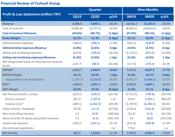Image resolution: width=175 pixels, height=137 pixels.
Task: Click the 'Cost of revenue¹' row label
Action: 13,28
